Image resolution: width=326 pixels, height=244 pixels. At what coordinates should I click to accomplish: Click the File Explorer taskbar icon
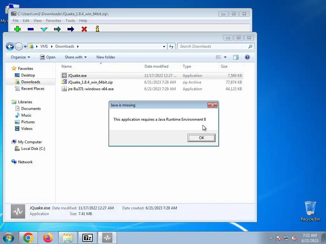click(x=68, y=238)
